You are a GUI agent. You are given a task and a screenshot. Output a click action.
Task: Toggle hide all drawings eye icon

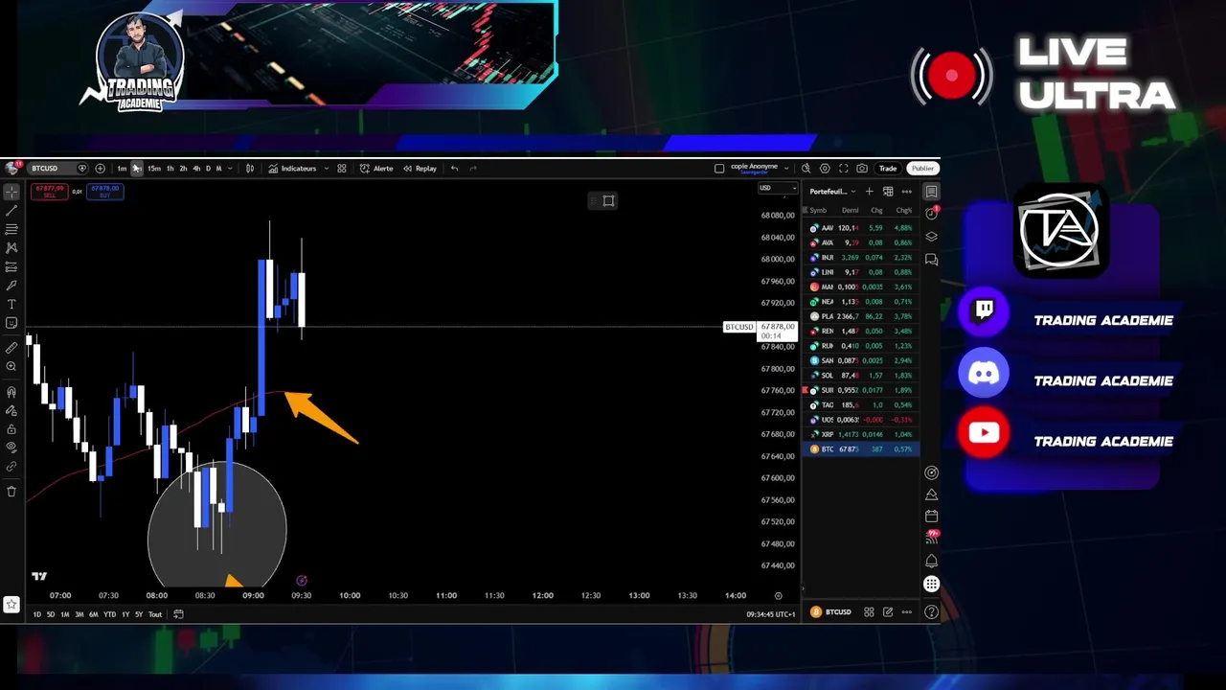point(11,448)
